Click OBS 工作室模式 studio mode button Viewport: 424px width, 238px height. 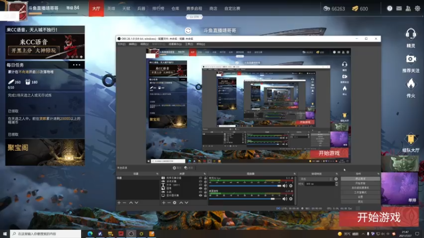tap(360, 193)
